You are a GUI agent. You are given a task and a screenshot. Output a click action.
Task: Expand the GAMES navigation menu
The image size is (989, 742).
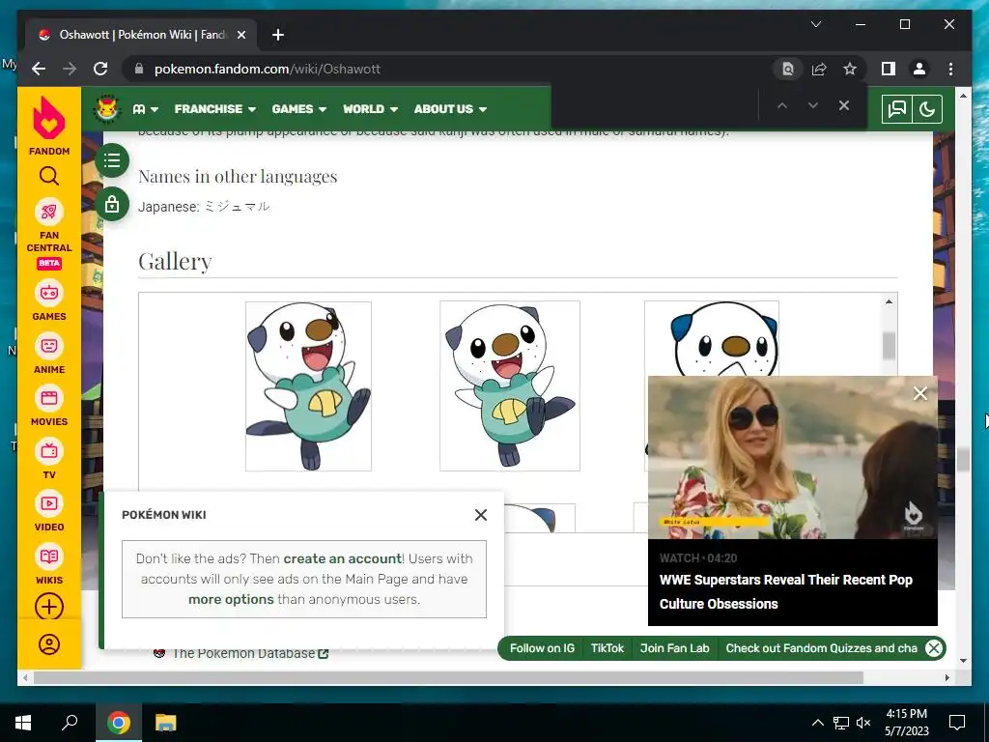pos(299,109)
